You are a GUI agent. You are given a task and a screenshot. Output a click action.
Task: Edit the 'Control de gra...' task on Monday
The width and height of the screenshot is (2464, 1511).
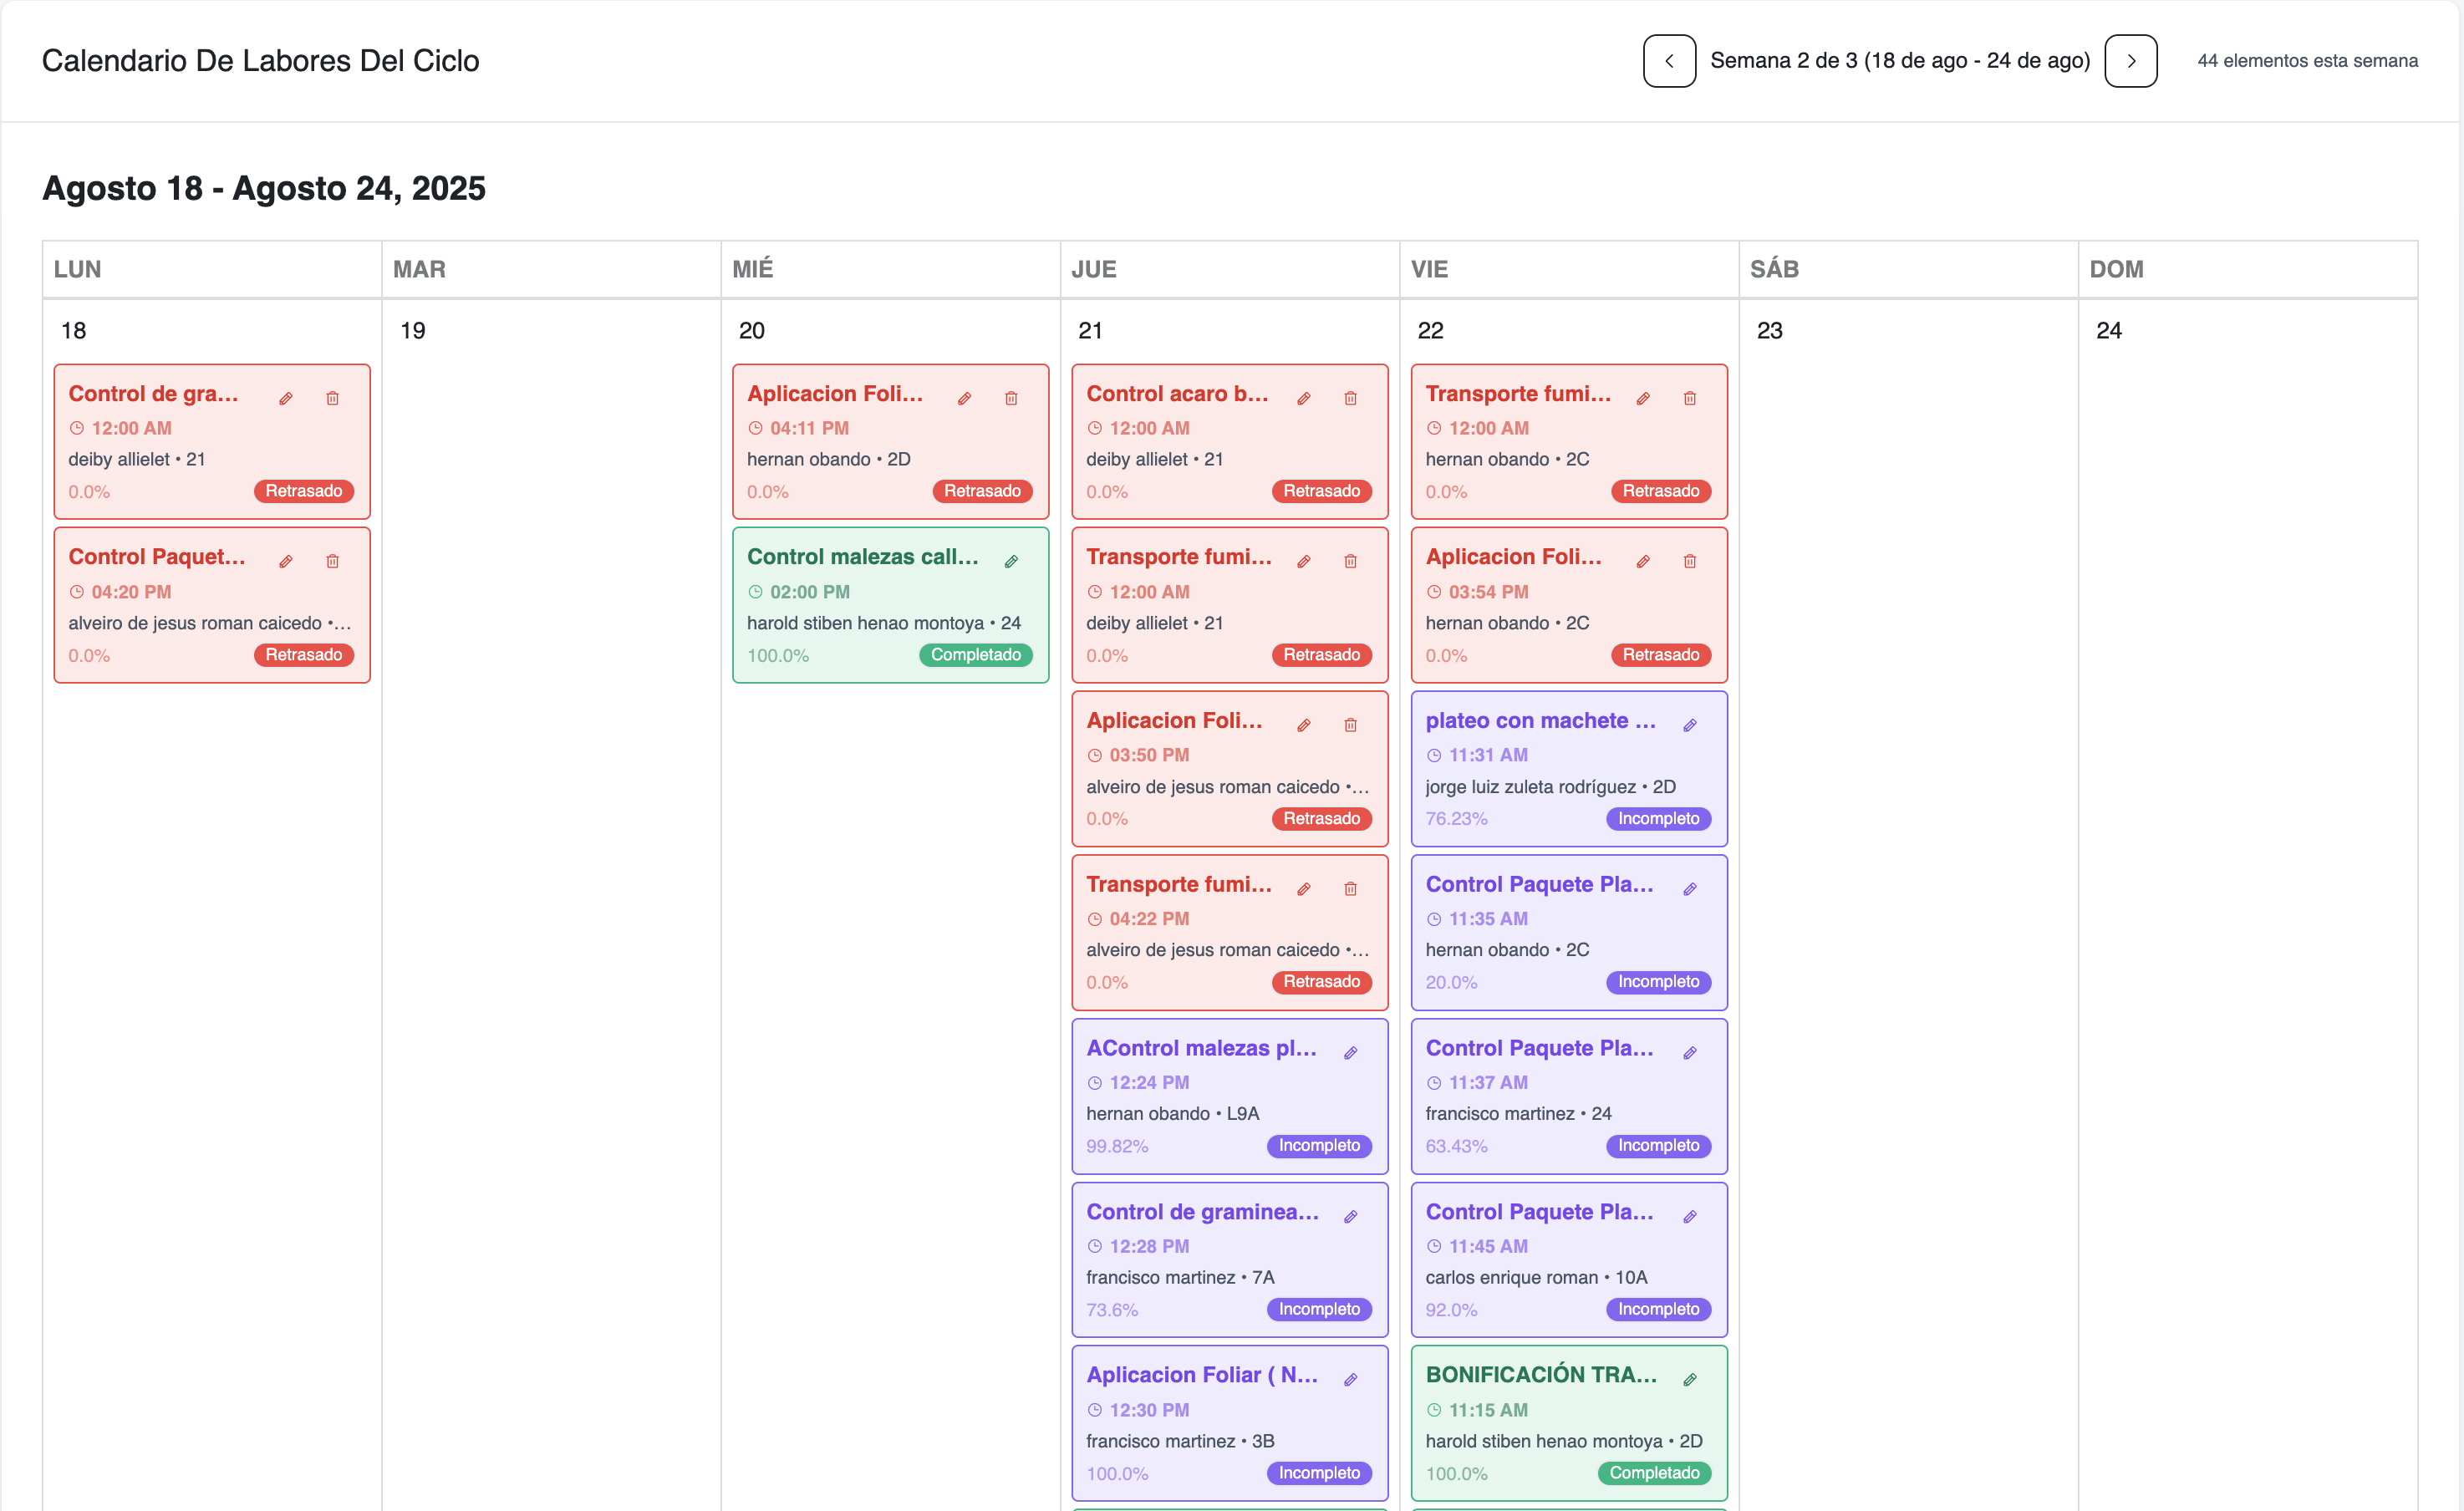[x=286, y=398]
